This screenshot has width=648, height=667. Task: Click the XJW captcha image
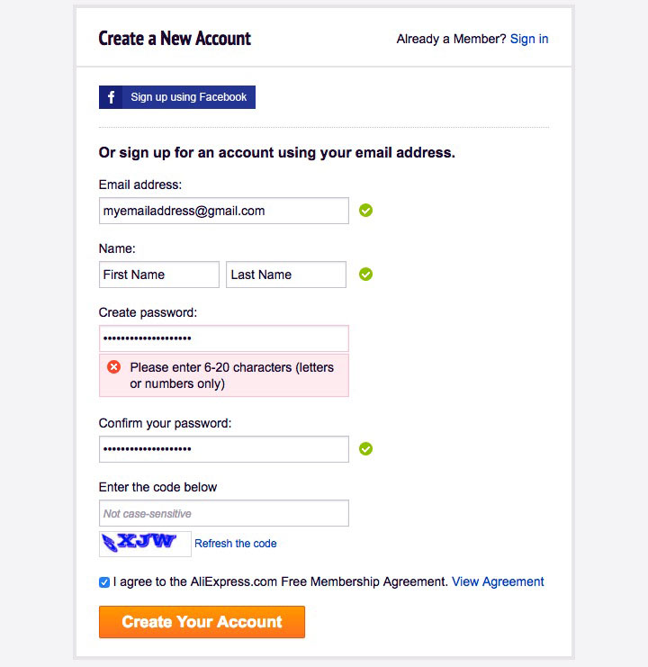pyautogui.click(x=145, y=544)
